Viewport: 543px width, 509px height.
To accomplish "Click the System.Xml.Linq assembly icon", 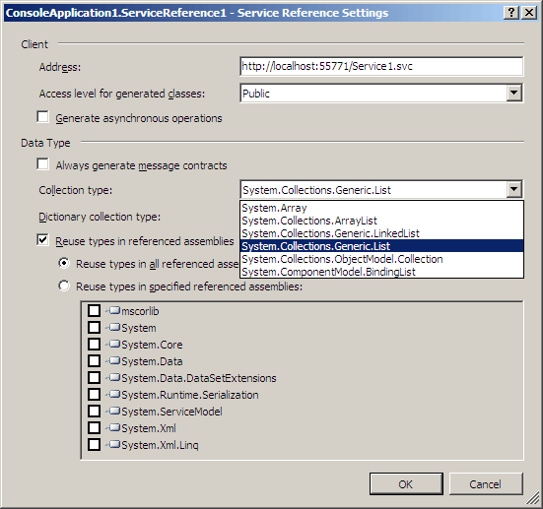I will (114, 444).
